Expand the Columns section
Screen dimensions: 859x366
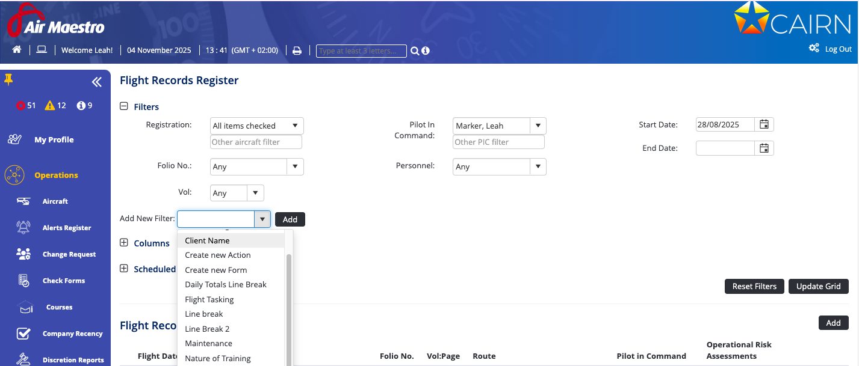pos(124,243)
